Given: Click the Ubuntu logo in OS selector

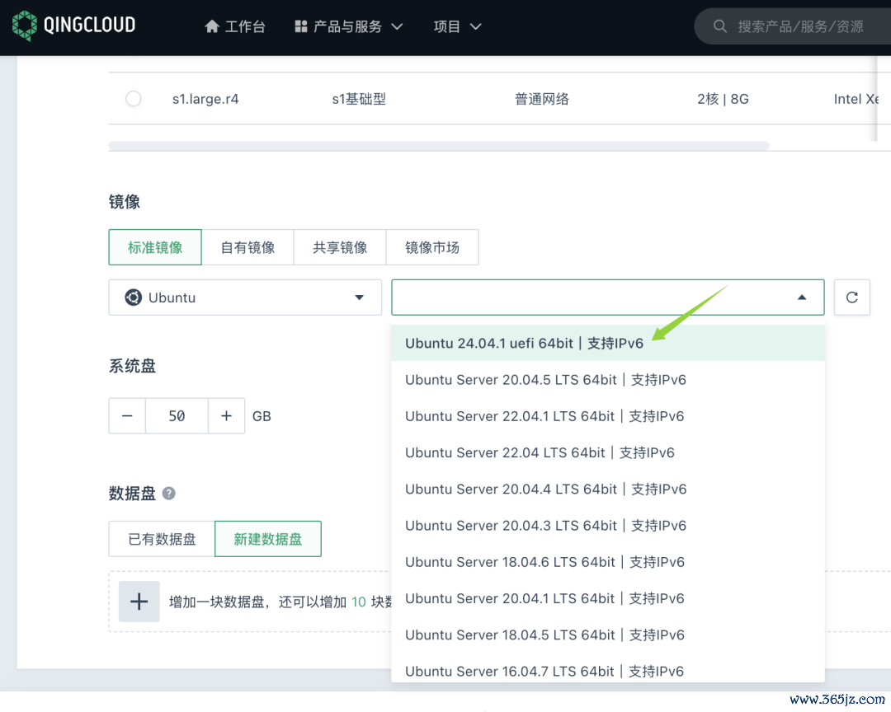Looking at the screenshot, I should 133,297.
